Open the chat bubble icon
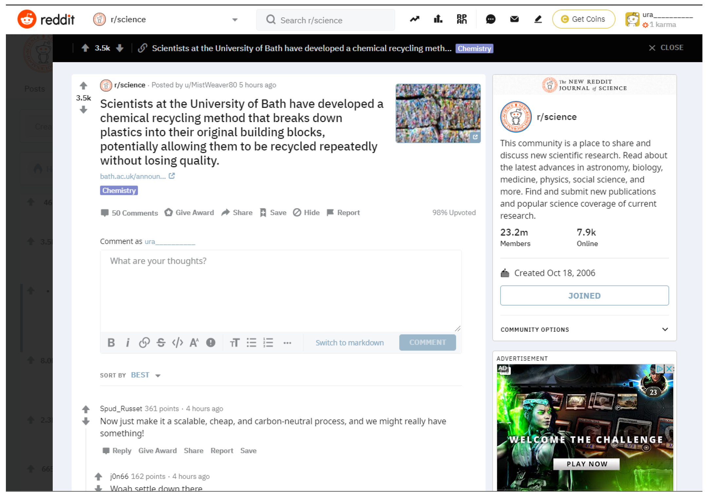The height and width of the screenshot is (497, 707). [490, 19]
